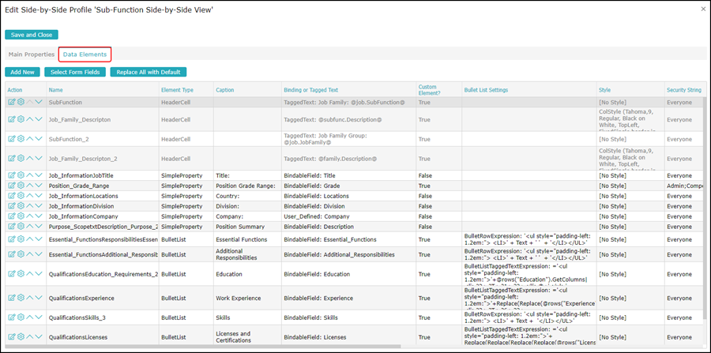Close the Edit Side-by-Side Profile dialog
The height and width of the screenshot is (353, 711).
tap(703, 8)
